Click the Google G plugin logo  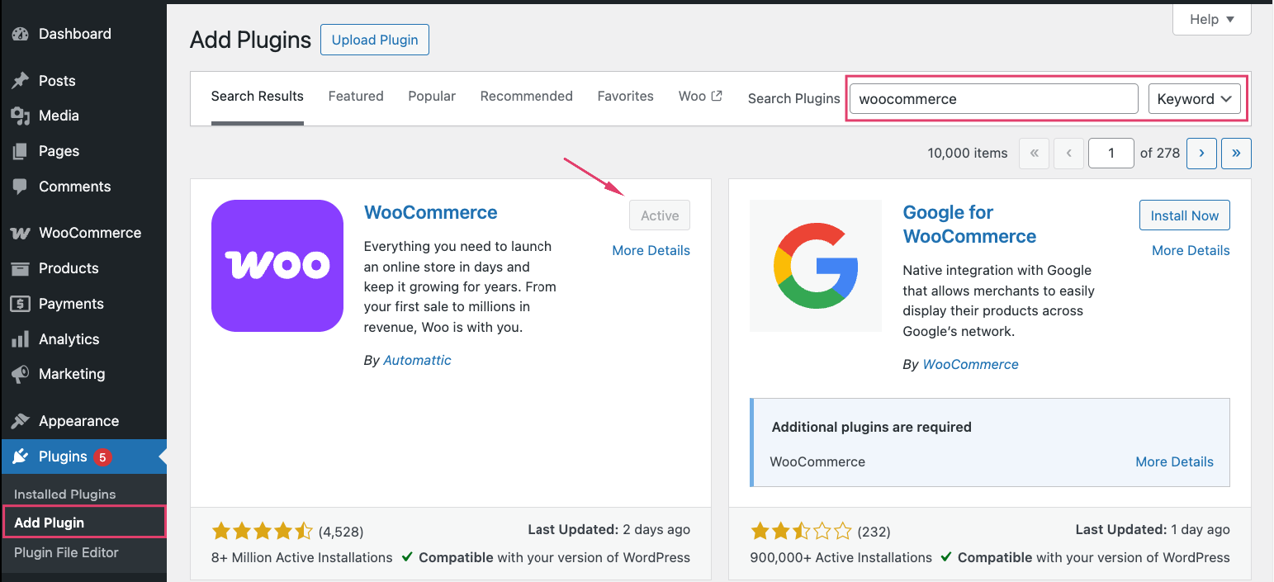816,266
